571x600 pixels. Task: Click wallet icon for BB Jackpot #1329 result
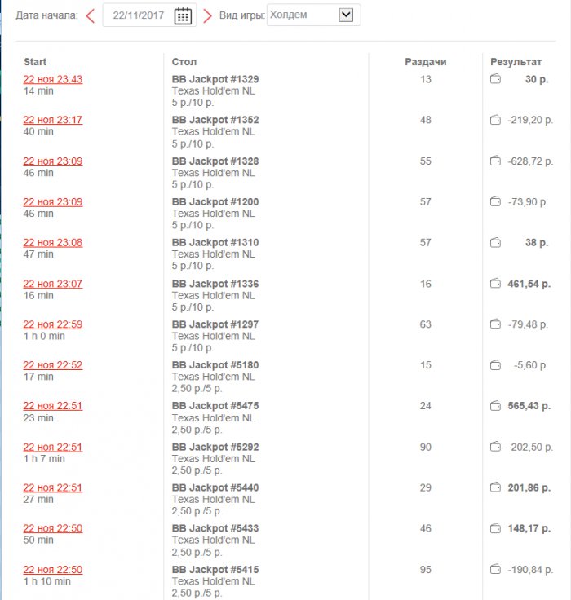(494, 79)
